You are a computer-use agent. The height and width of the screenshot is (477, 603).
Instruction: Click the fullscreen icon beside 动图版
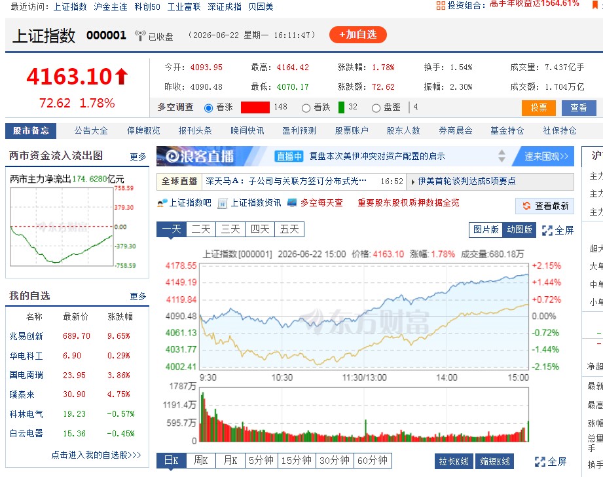click(x=547, y=230)
